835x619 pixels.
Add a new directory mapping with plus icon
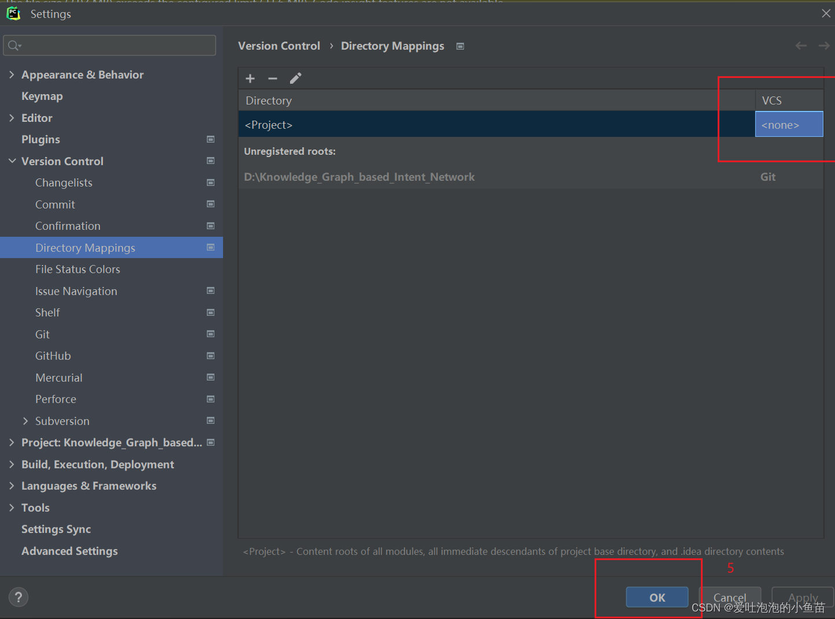[x=250, y=79]
